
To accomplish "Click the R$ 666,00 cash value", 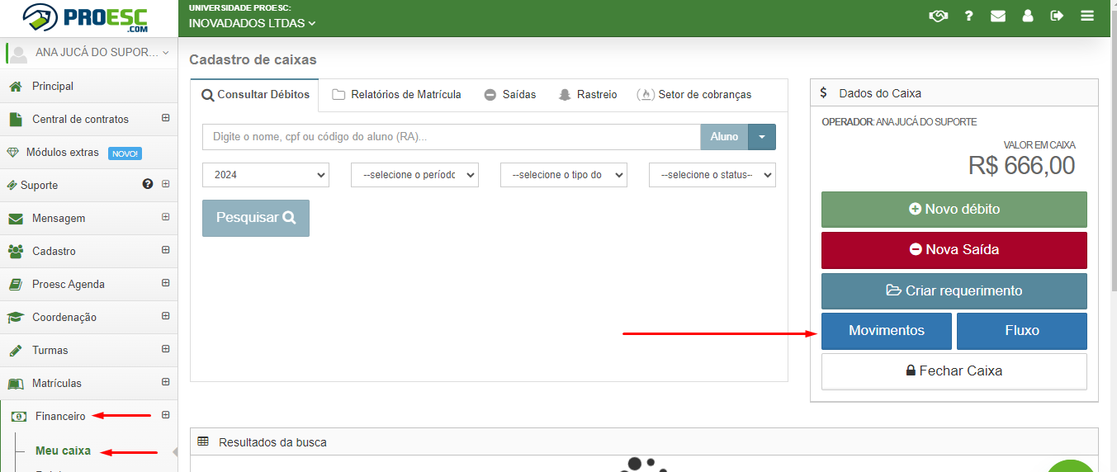I will pyautogui.click(x=1021, y=166).
